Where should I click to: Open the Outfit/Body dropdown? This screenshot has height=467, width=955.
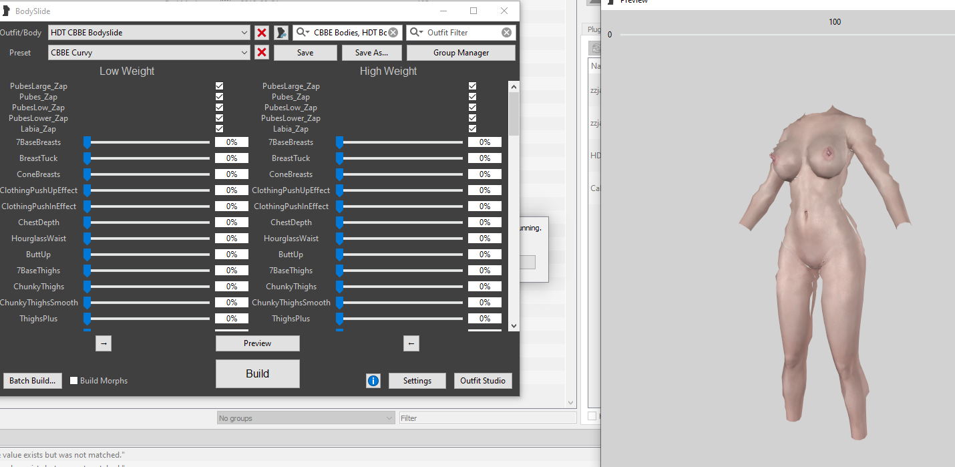(x=149, y=33)
